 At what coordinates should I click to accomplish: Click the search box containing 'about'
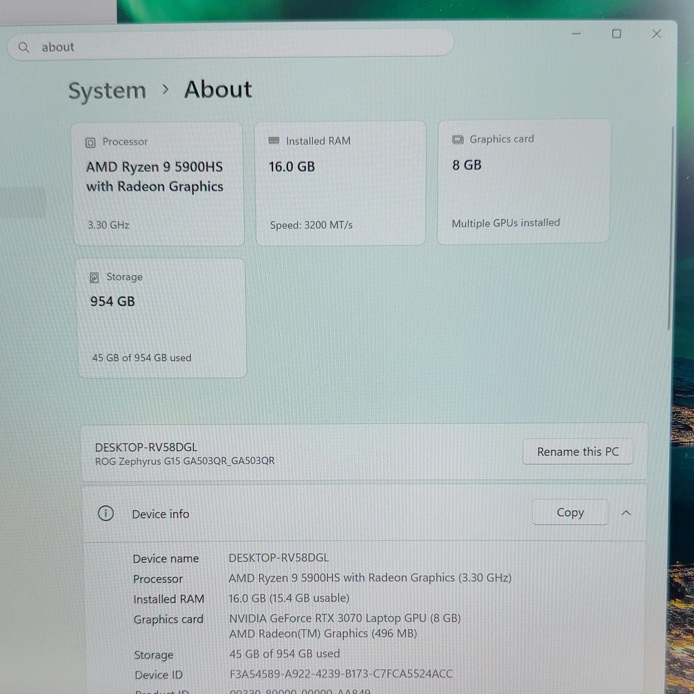pyautogui.click(x=231, y=45)
